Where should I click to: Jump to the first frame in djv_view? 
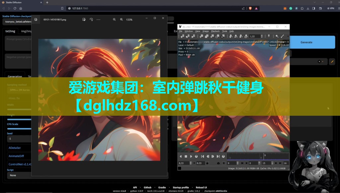click(203, 157)
